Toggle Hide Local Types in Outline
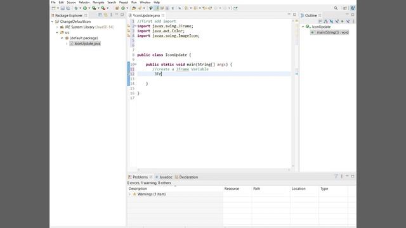Screen dimensions: 406x228 coord(348,22)
